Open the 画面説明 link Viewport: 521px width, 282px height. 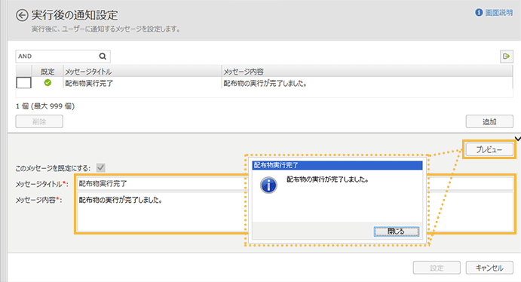(x=498, y=13)
